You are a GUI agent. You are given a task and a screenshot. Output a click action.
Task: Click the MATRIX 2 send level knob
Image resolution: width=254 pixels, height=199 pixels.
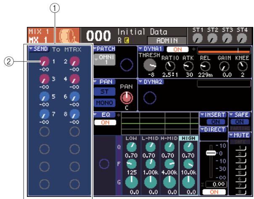[74, 61]
